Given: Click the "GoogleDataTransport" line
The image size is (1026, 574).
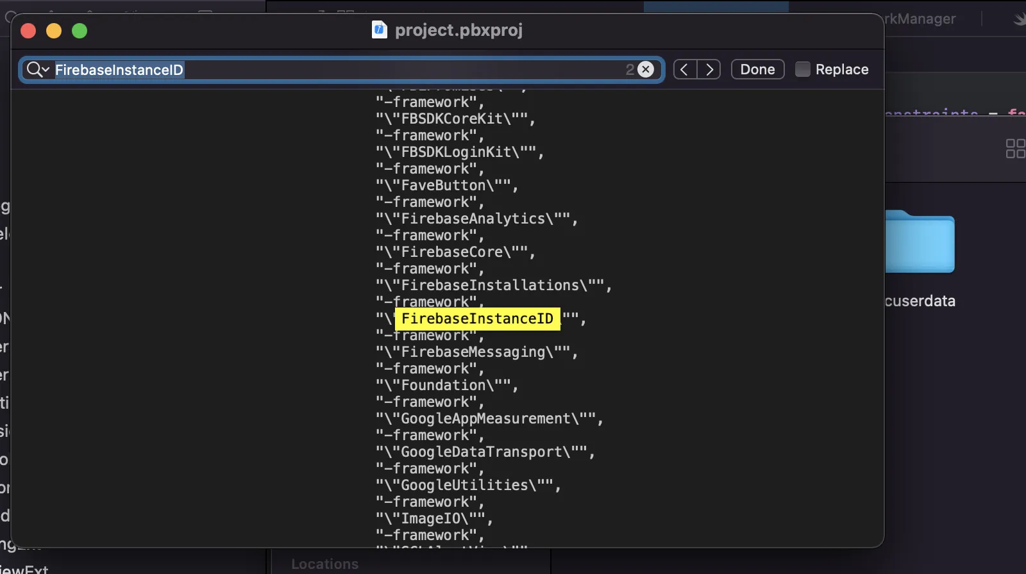Looking at the screenshot, I should (x=485, y=452).
